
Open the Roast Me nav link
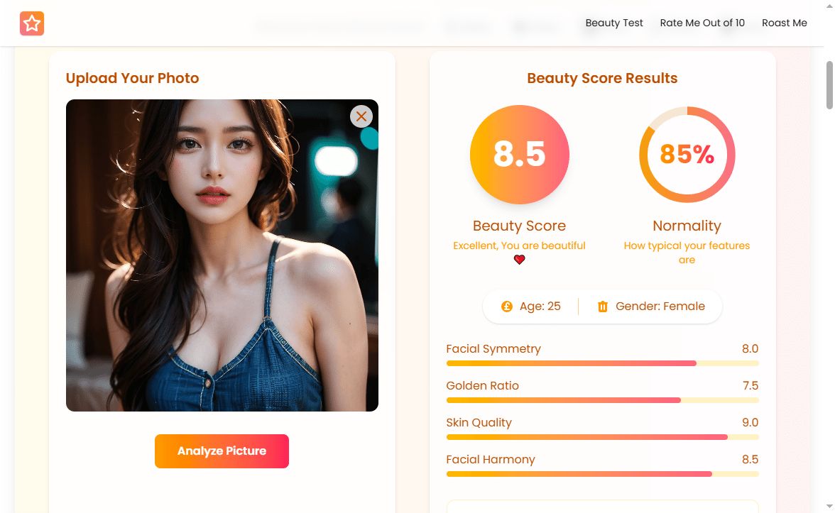[785, 23]
